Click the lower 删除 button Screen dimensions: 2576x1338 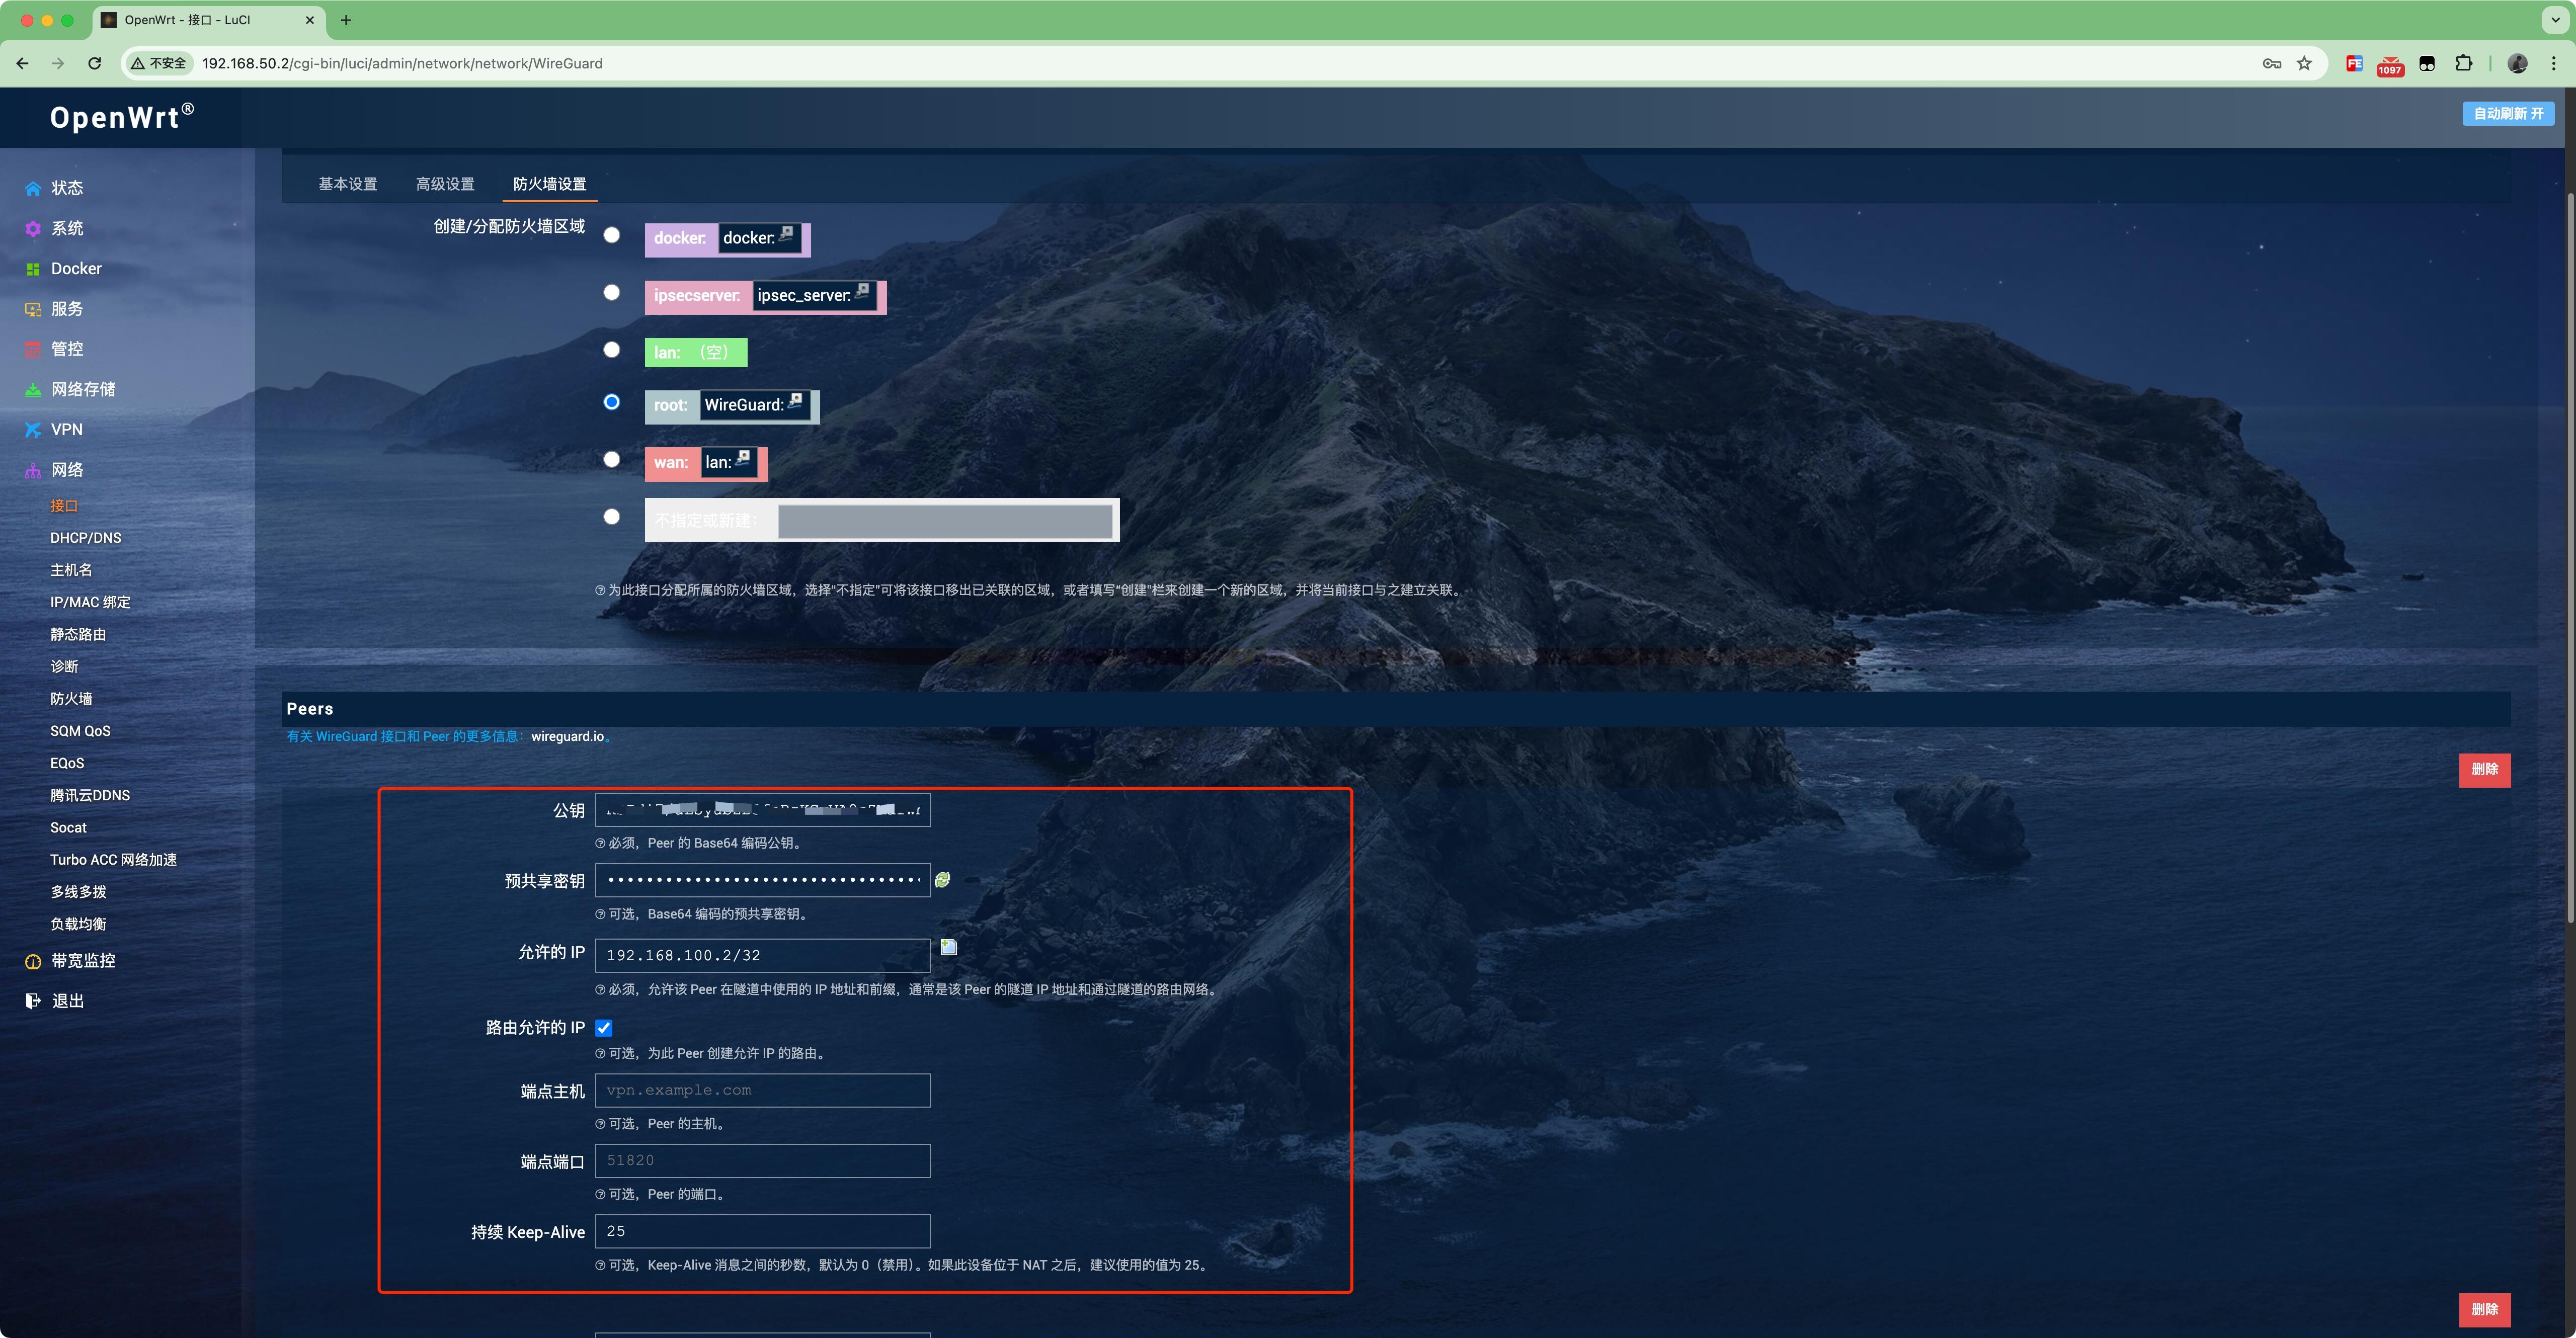(x=2484, y=1309)
